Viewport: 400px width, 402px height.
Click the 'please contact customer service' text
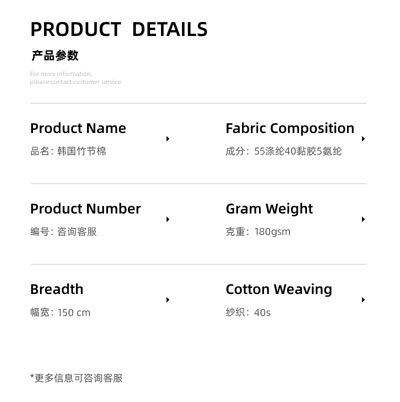pos(75,82)
